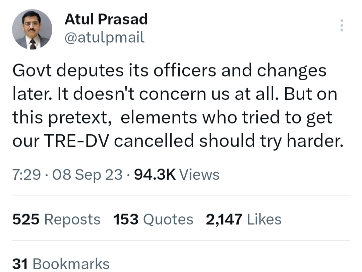View who reposted with 525 Reposts
The image size is (362, 272).
coord(55,219)
